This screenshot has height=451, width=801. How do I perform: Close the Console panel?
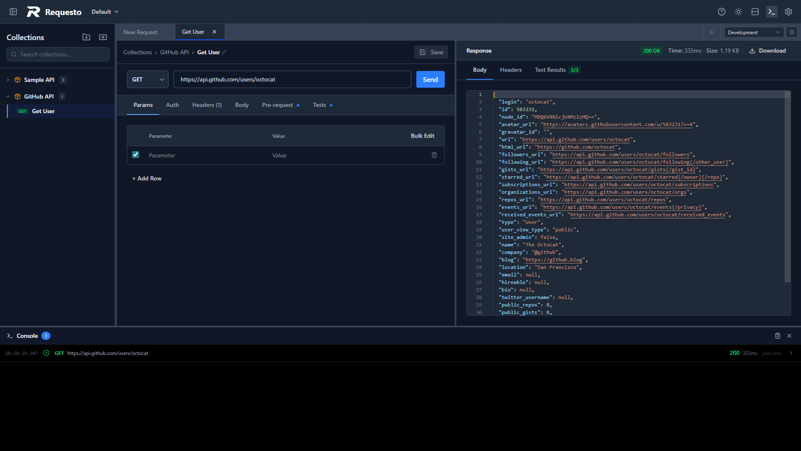pyautogui.click(x=789, y=336)
